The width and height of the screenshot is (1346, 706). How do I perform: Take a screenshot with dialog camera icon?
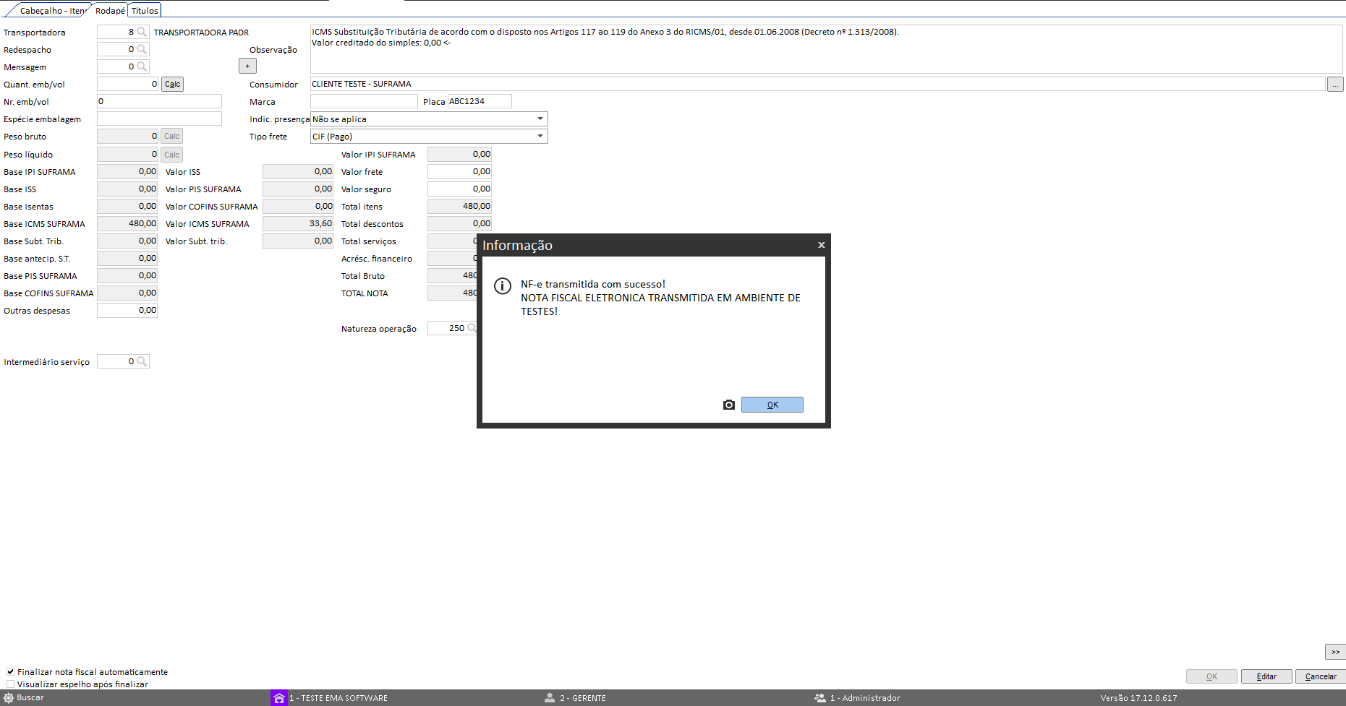click(x=729, y=405)
